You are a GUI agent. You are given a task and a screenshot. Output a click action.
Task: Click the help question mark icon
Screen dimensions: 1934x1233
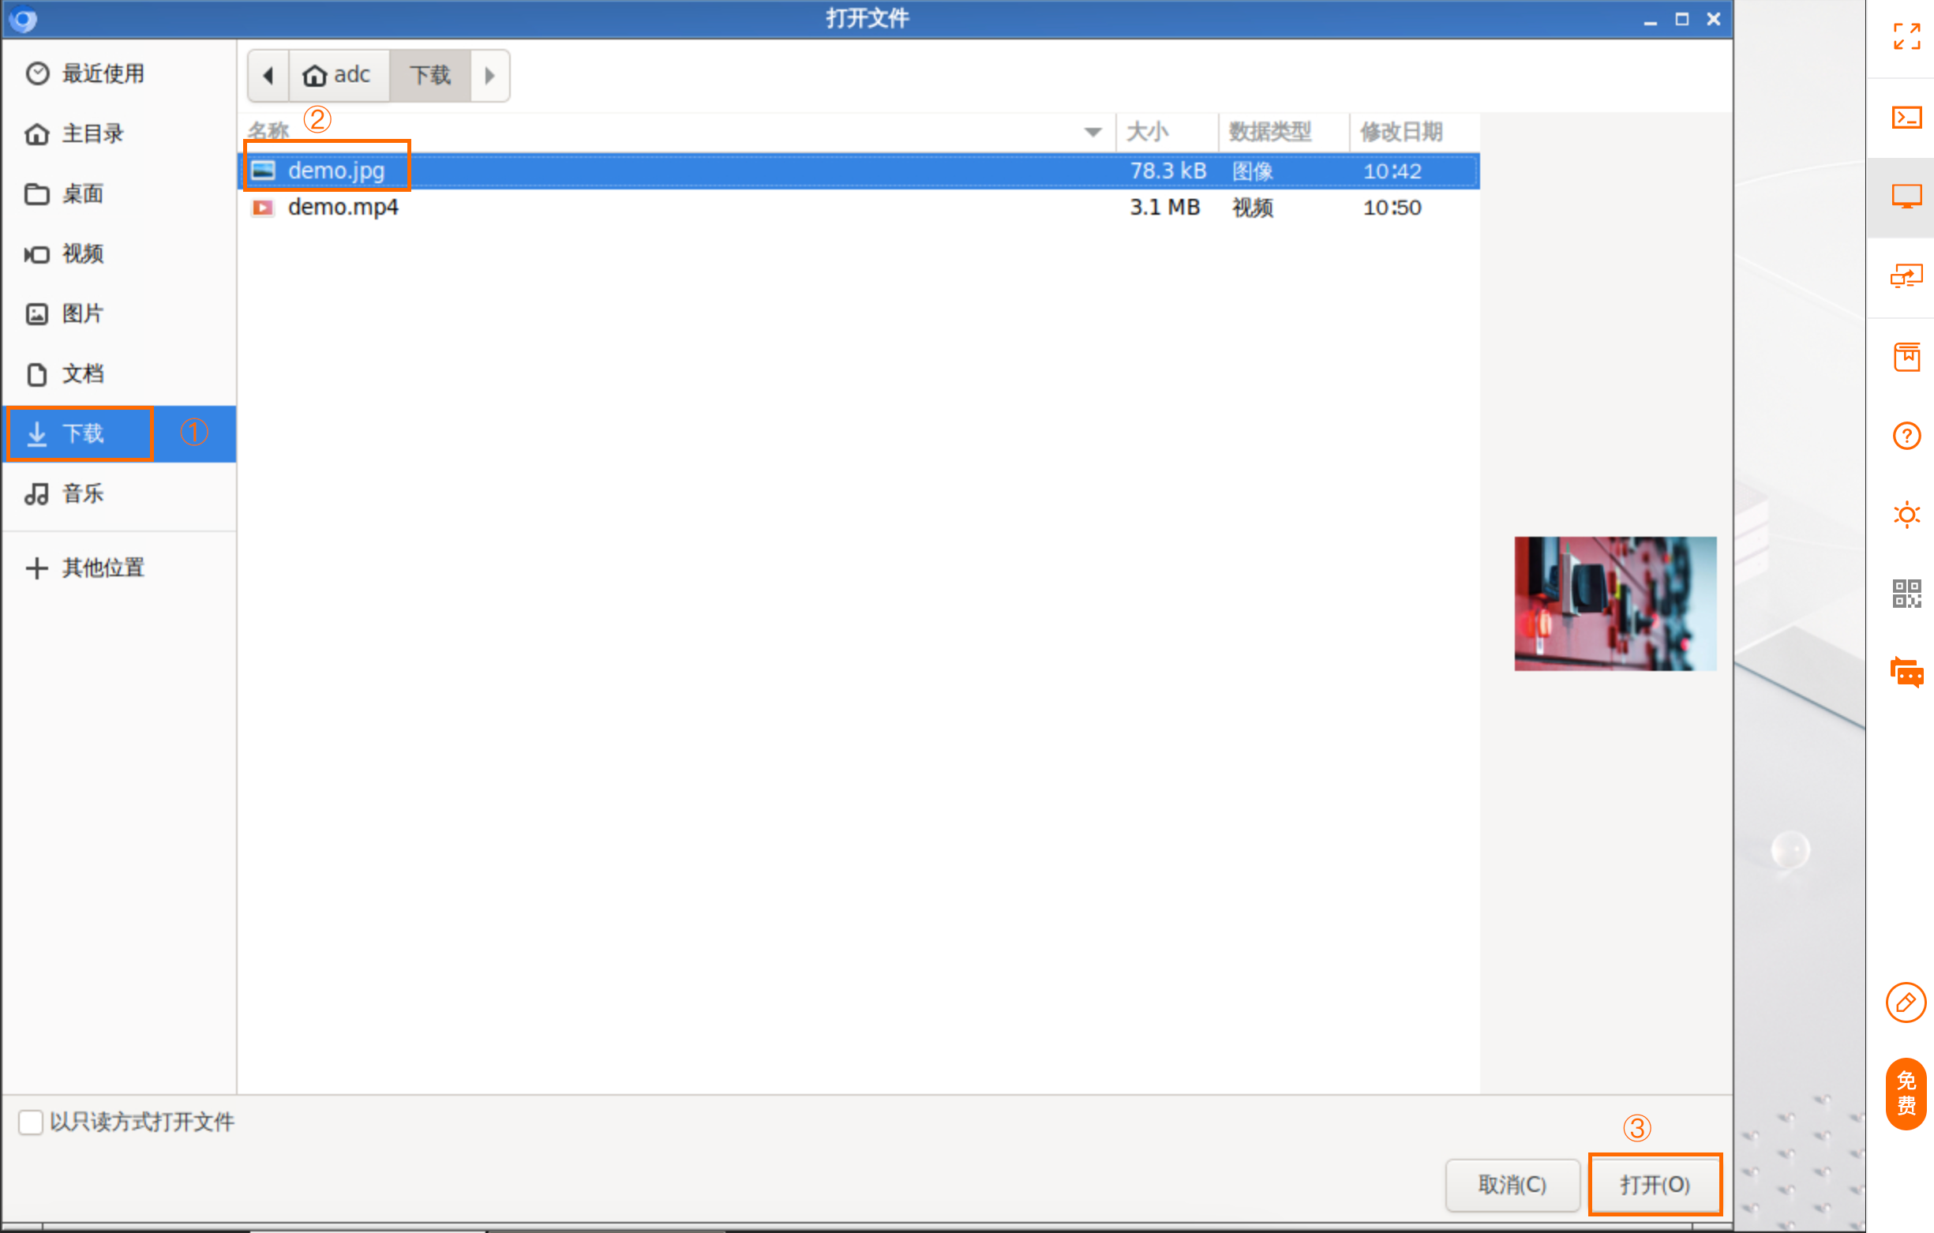coord(1906,437)
